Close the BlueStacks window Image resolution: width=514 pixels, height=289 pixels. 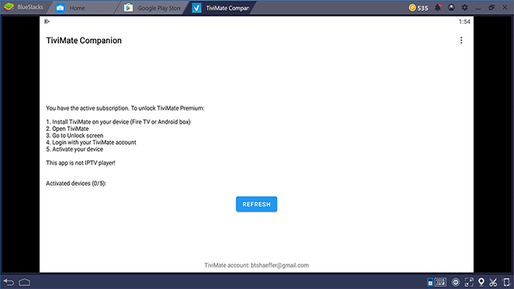(505, 8)
